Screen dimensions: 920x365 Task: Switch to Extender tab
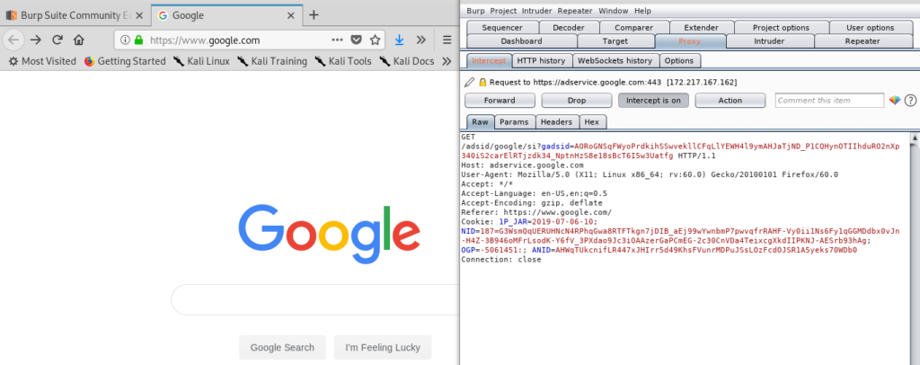click(701, 28)
